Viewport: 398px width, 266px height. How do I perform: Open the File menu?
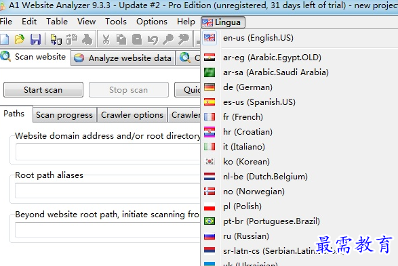point(6,22)
